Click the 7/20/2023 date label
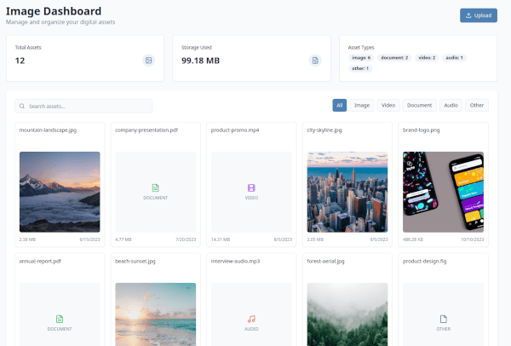 click(x=186, y=239)
